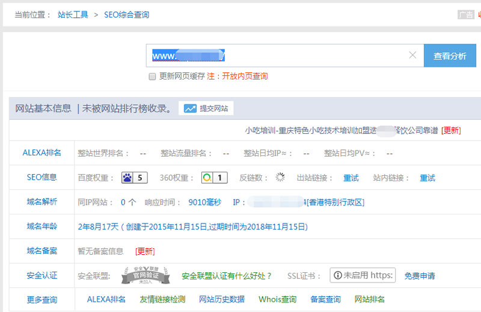481x312 pixels.
Task: Click the 更新 link in 域名备案 row
Action: tap(145, 251)
